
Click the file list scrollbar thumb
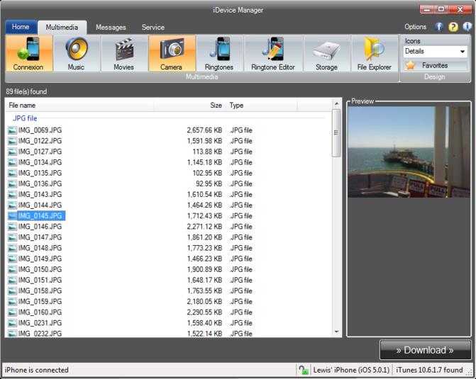pyautogui.click(x=336, y=132)
